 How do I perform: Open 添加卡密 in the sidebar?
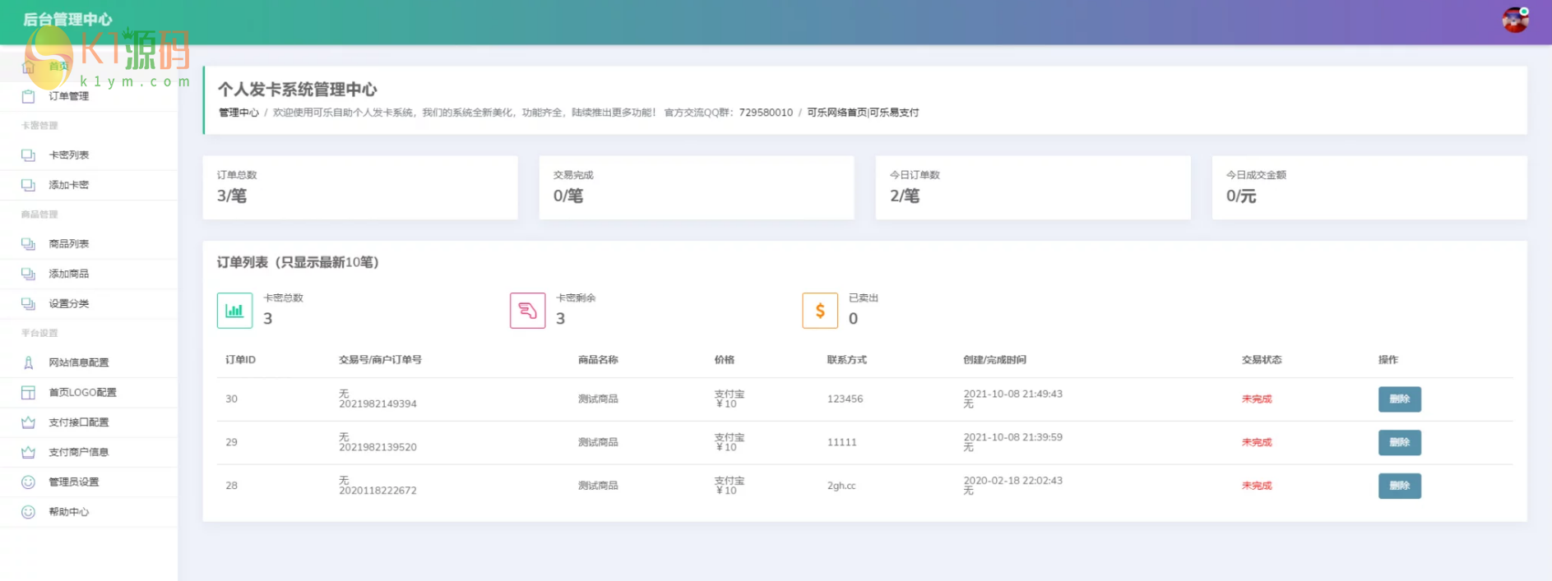point(69,185)
